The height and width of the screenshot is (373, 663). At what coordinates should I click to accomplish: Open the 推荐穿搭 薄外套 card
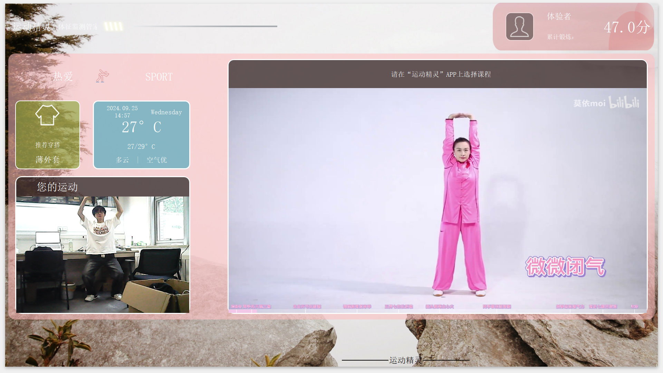click(x=48, y=135)
